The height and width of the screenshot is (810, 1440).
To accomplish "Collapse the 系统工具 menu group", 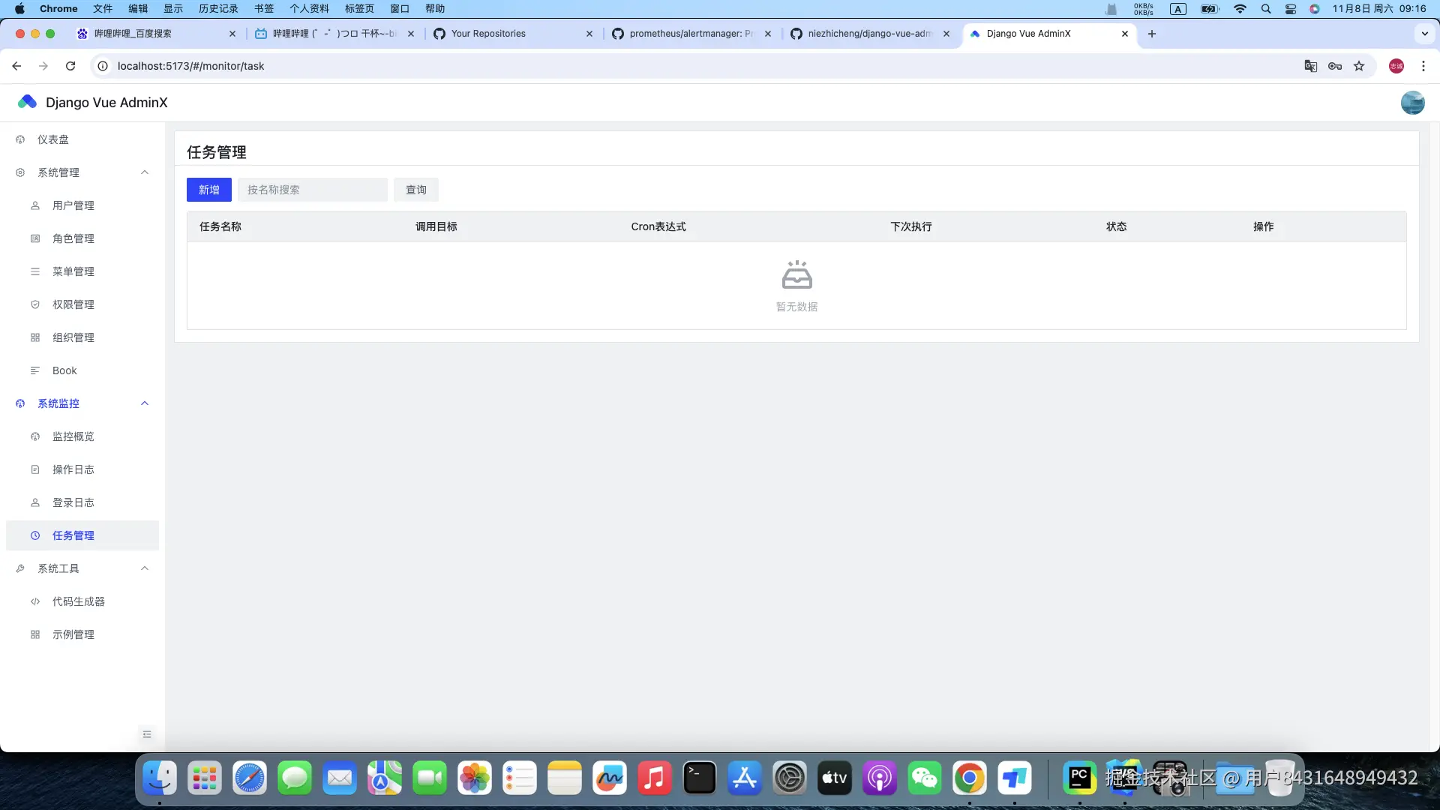I will (x=145, y=568).
